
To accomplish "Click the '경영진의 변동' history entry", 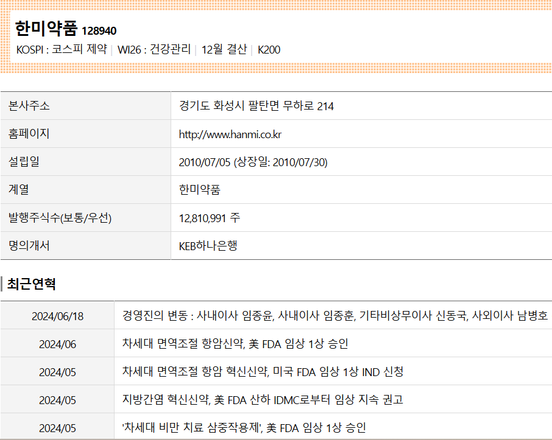I will pos(334,315).
